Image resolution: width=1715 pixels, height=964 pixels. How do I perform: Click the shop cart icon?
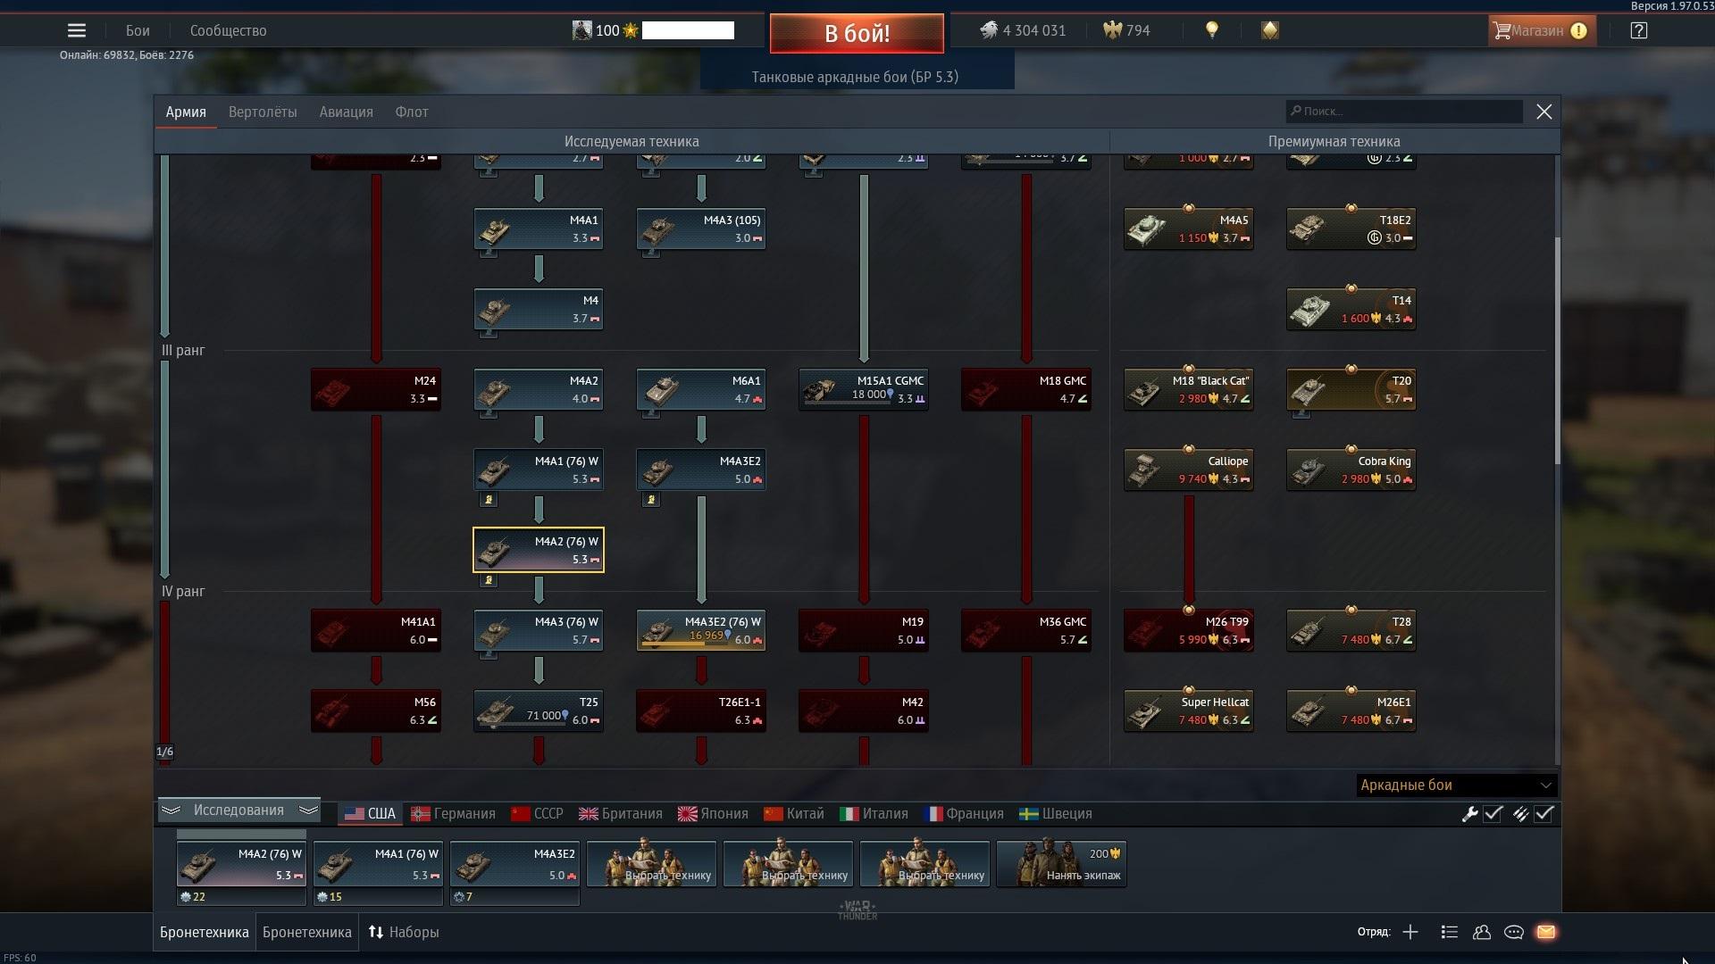pos(1501,30)
